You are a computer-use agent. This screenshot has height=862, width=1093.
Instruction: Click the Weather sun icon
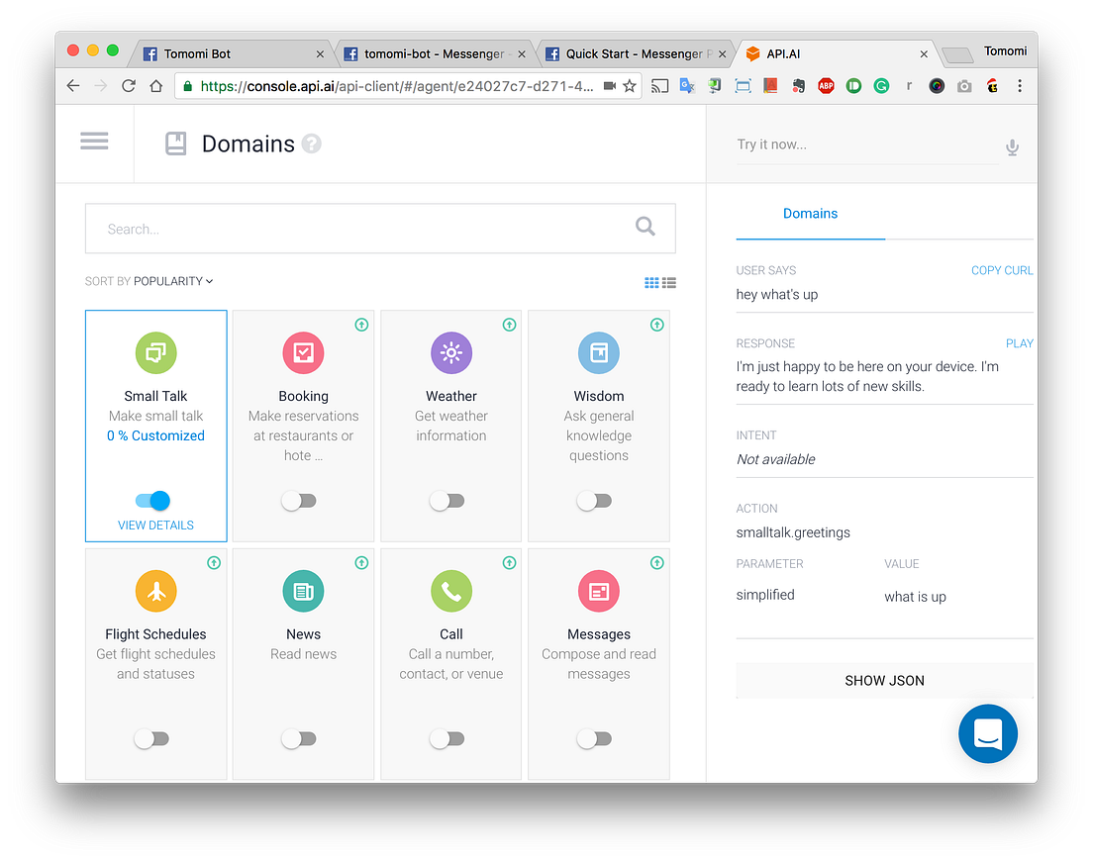[450, 352]
